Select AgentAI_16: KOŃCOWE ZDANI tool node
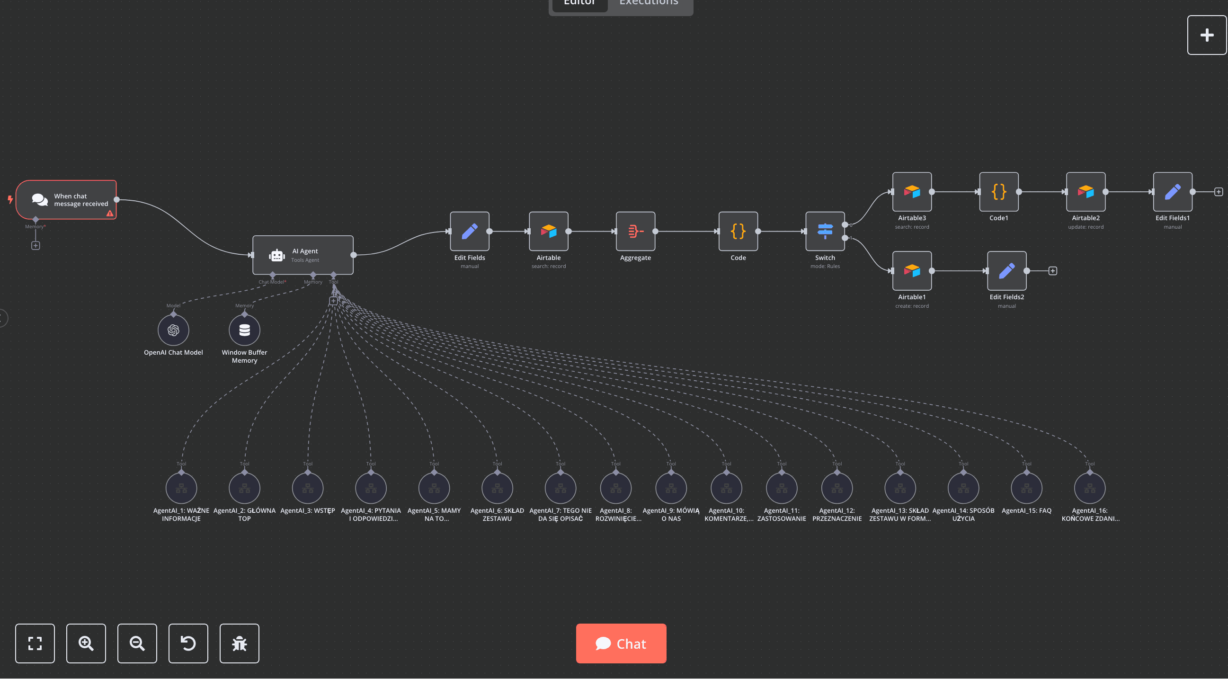Screen dimensions: 1228x679 click(x=1090, y=488)
